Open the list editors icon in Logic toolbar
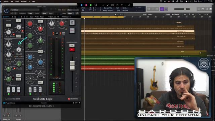The height and width of the screenshot is (121, 215). point(199,9)
